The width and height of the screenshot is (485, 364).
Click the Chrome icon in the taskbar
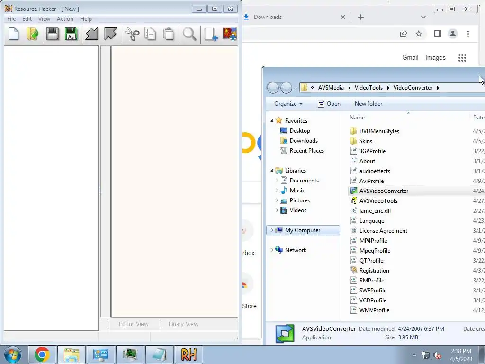(x=42, y=355)
